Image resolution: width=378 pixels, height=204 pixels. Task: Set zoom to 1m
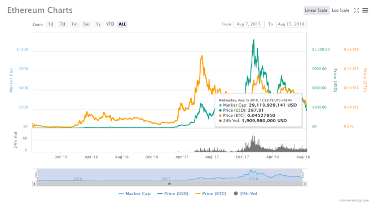click(74, 24)
